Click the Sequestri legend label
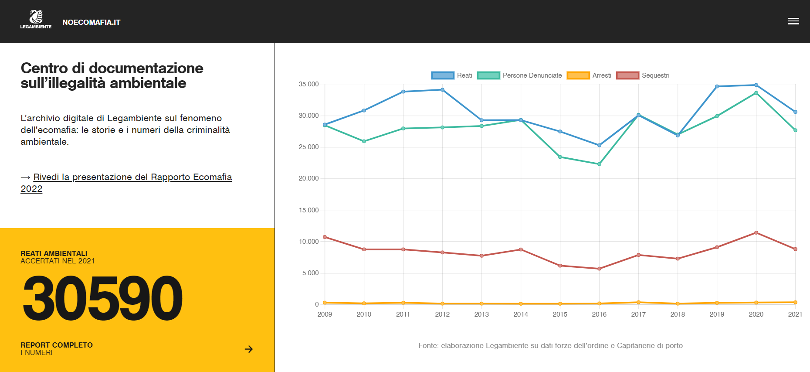The height and width of the screenshot is (372, 810). [x=655, y=75]
